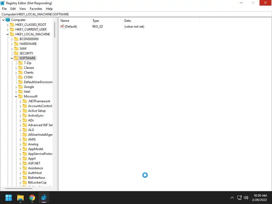Click the HKEY_CURRENT_USER folder icon
This screenshot has height=204, width=272.
pyautogui.click(x=12, y=29)
